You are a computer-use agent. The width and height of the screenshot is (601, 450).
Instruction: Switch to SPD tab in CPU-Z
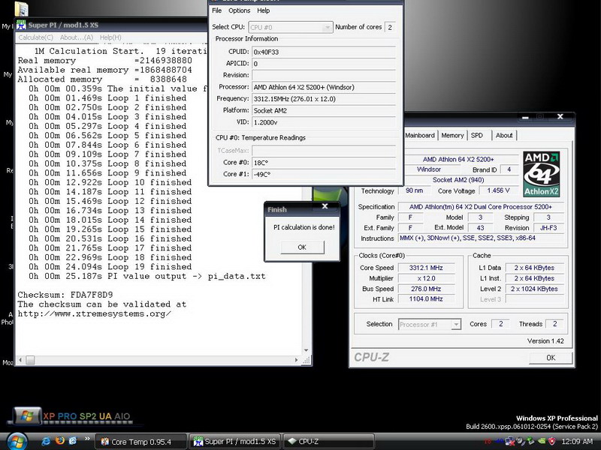tap(477, 135)
